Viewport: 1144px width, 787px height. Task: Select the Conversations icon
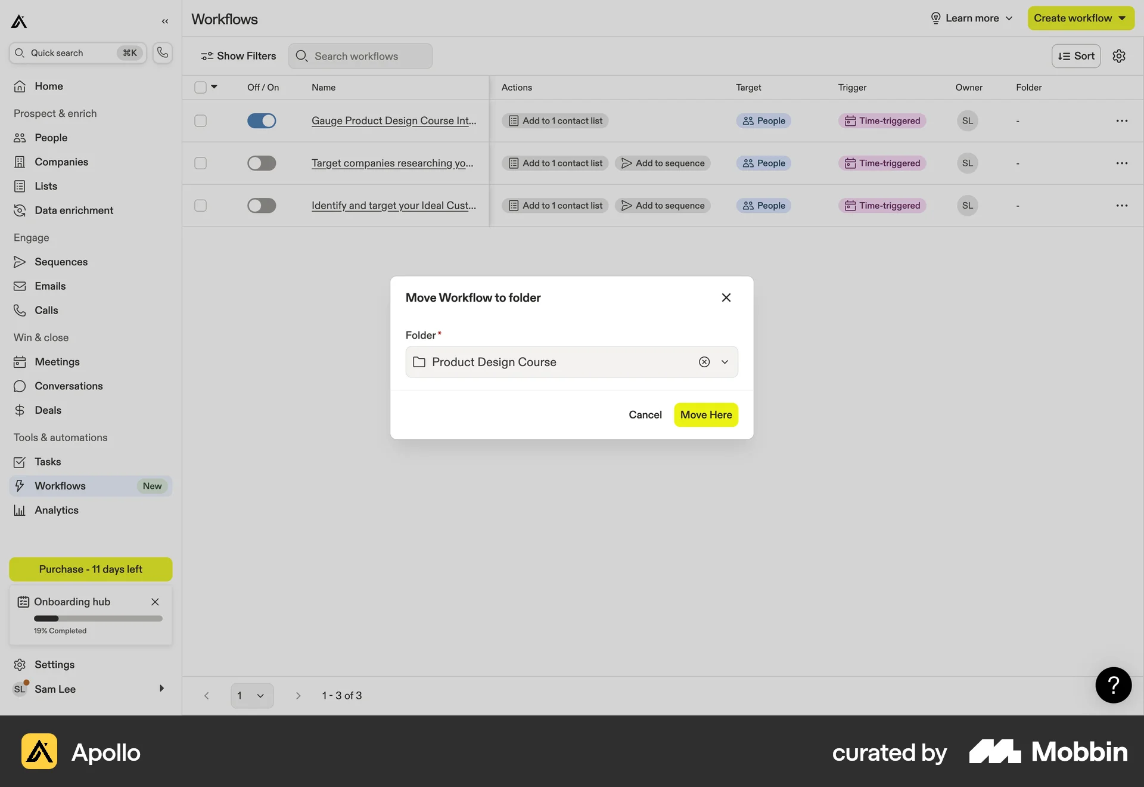click(20, 386)
